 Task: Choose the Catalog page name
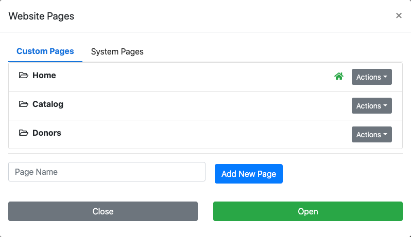48,104
